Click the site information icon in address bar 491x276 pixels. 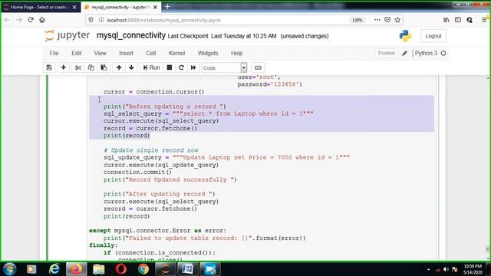click(x=101, y=20)
